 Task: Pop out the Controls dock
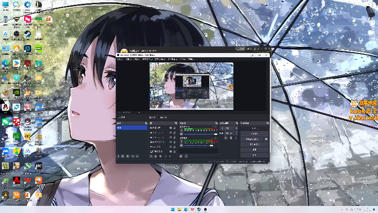click(x=267, y=123)
